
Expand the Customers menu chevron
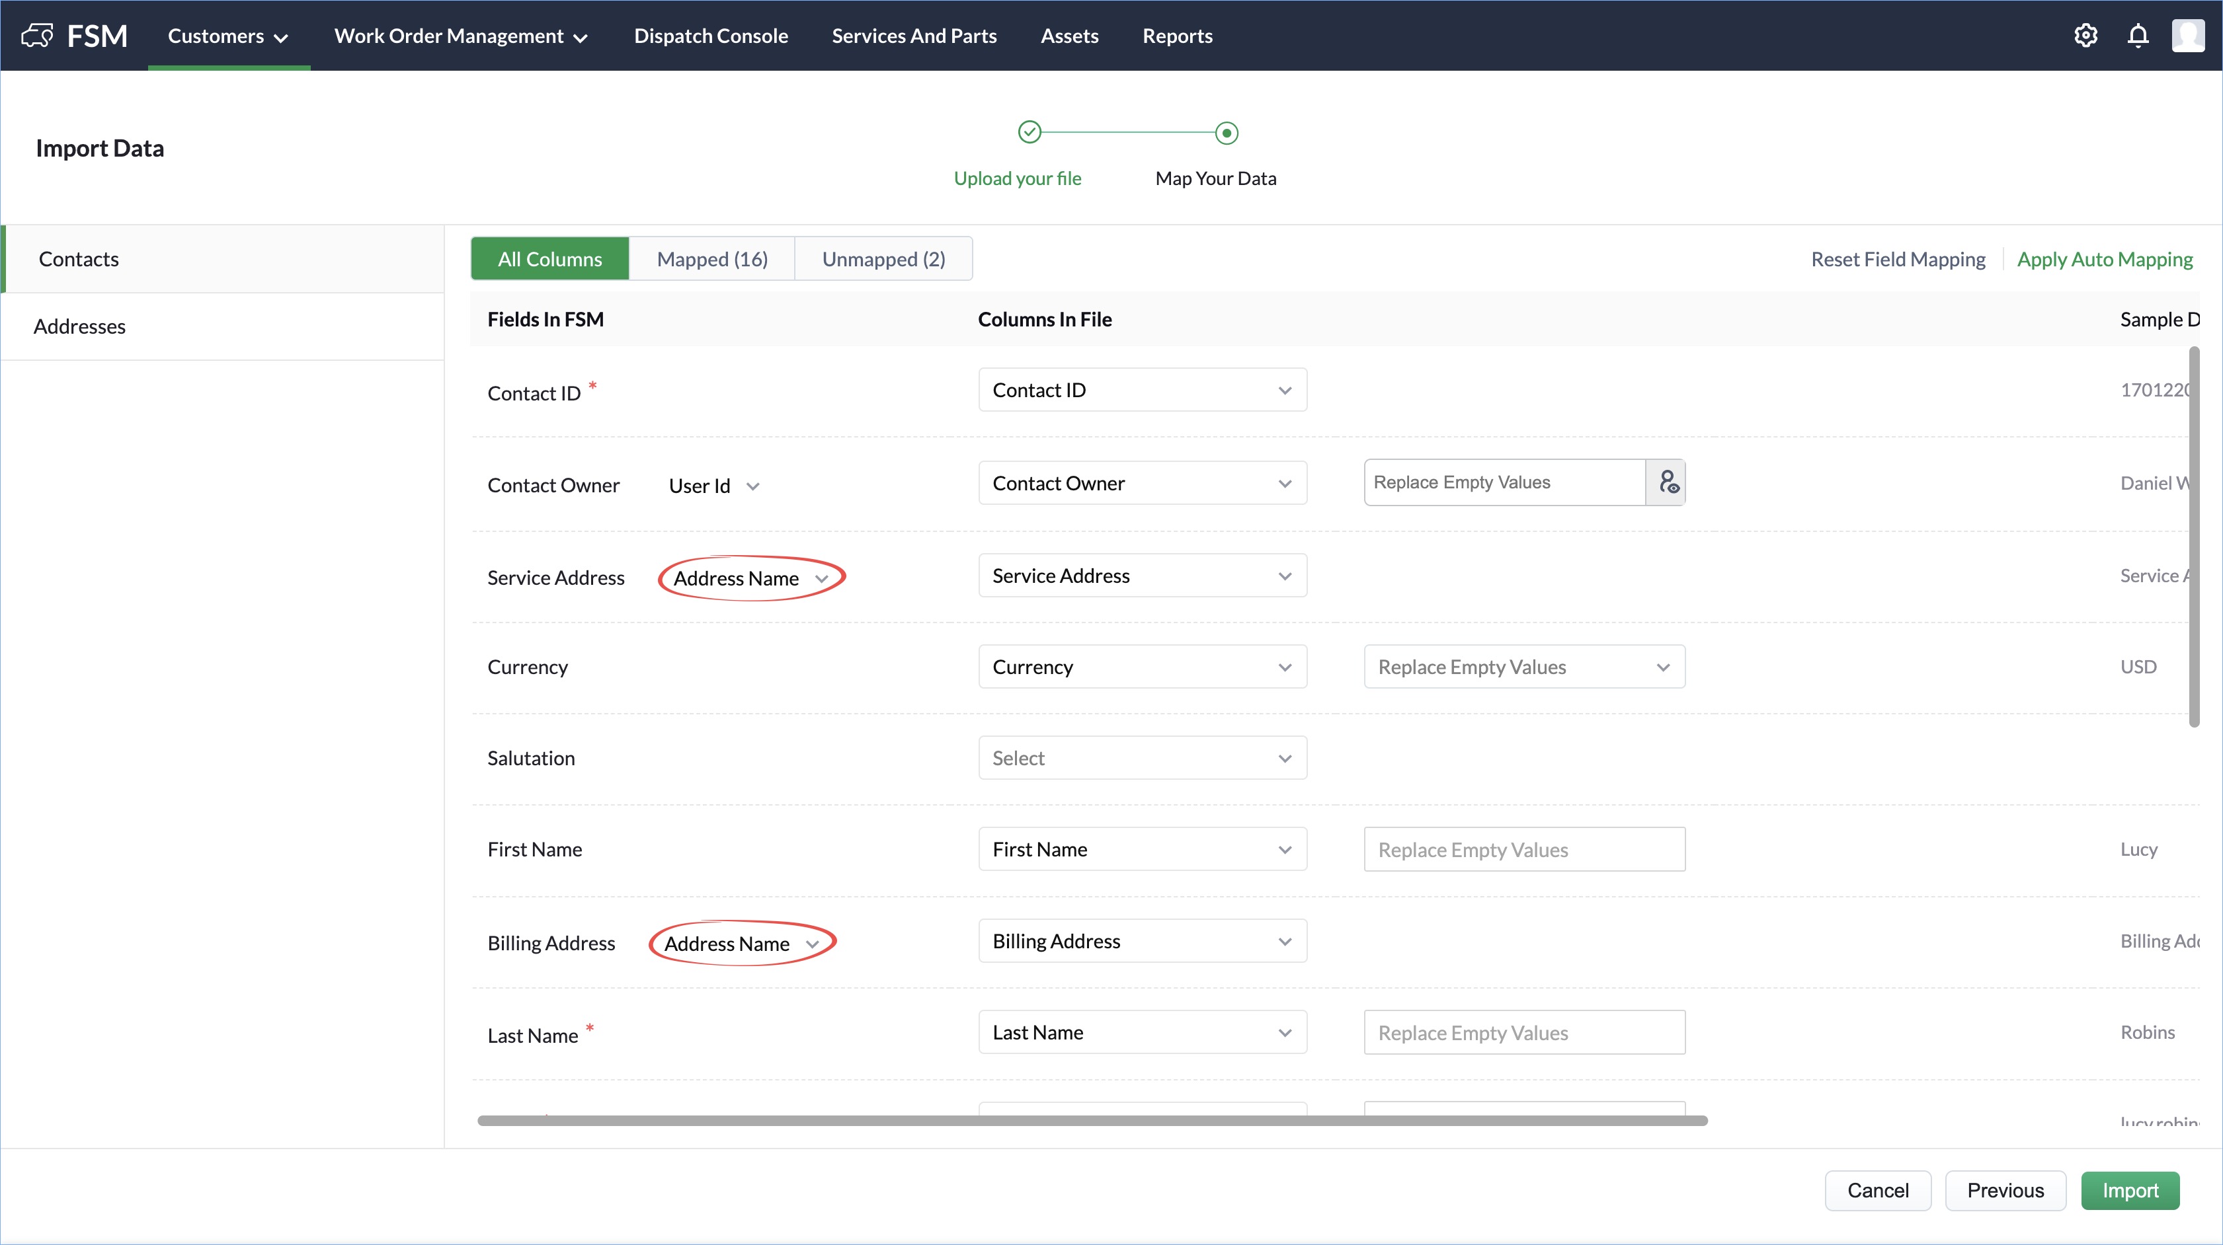[x=280, y=38]
